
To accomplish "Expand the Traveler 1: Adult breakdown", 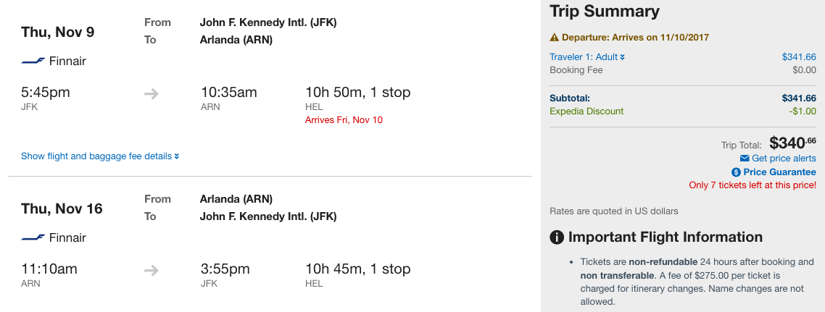I will pos(587,57).
